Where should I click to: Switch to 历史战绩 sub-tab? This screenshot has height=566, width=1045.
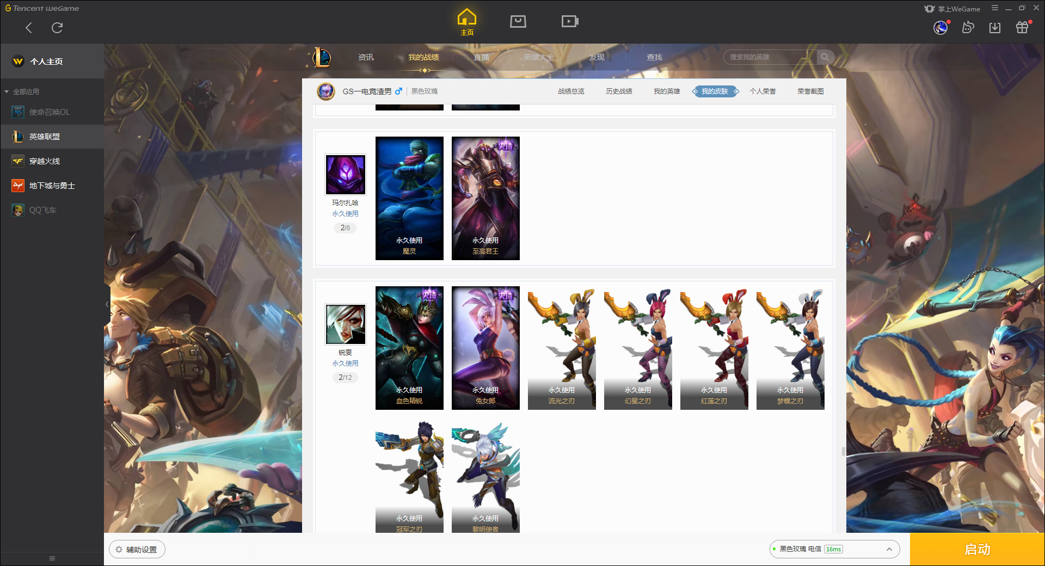pyautogui.click(x=619, y=91)
